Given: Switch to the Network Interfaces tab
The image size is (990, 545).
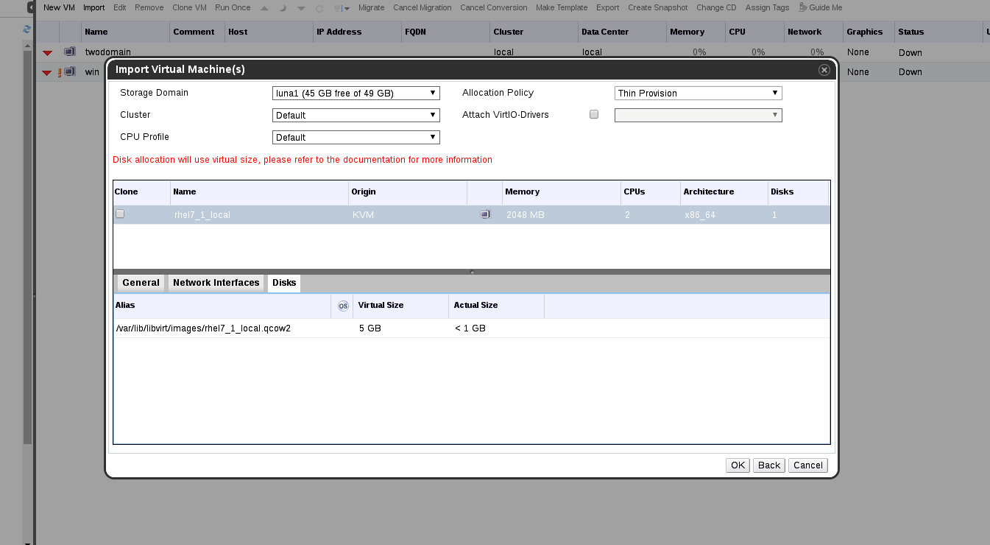Looking at the screenshot, I should 216,283.
